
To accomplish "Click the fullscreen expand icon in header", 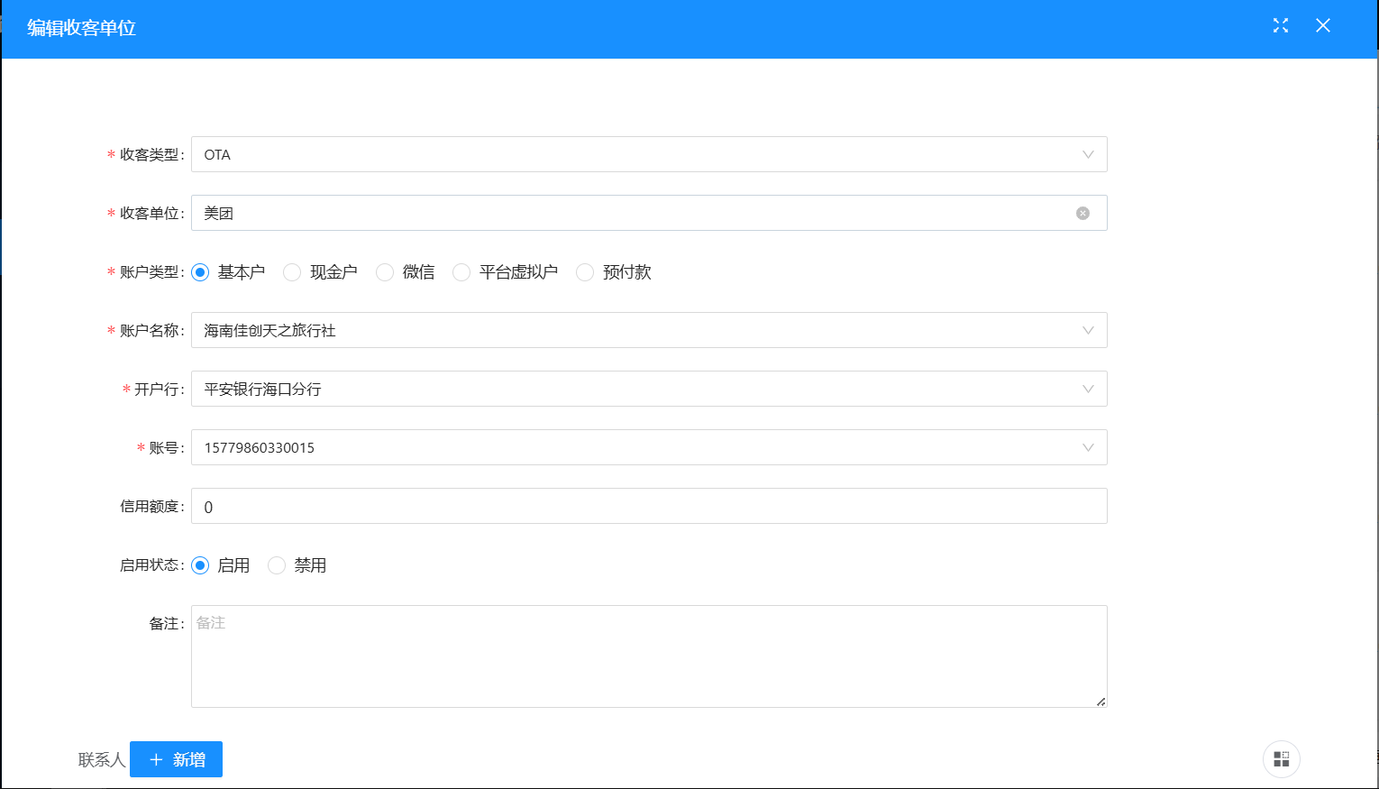I will pos(1280,26).
